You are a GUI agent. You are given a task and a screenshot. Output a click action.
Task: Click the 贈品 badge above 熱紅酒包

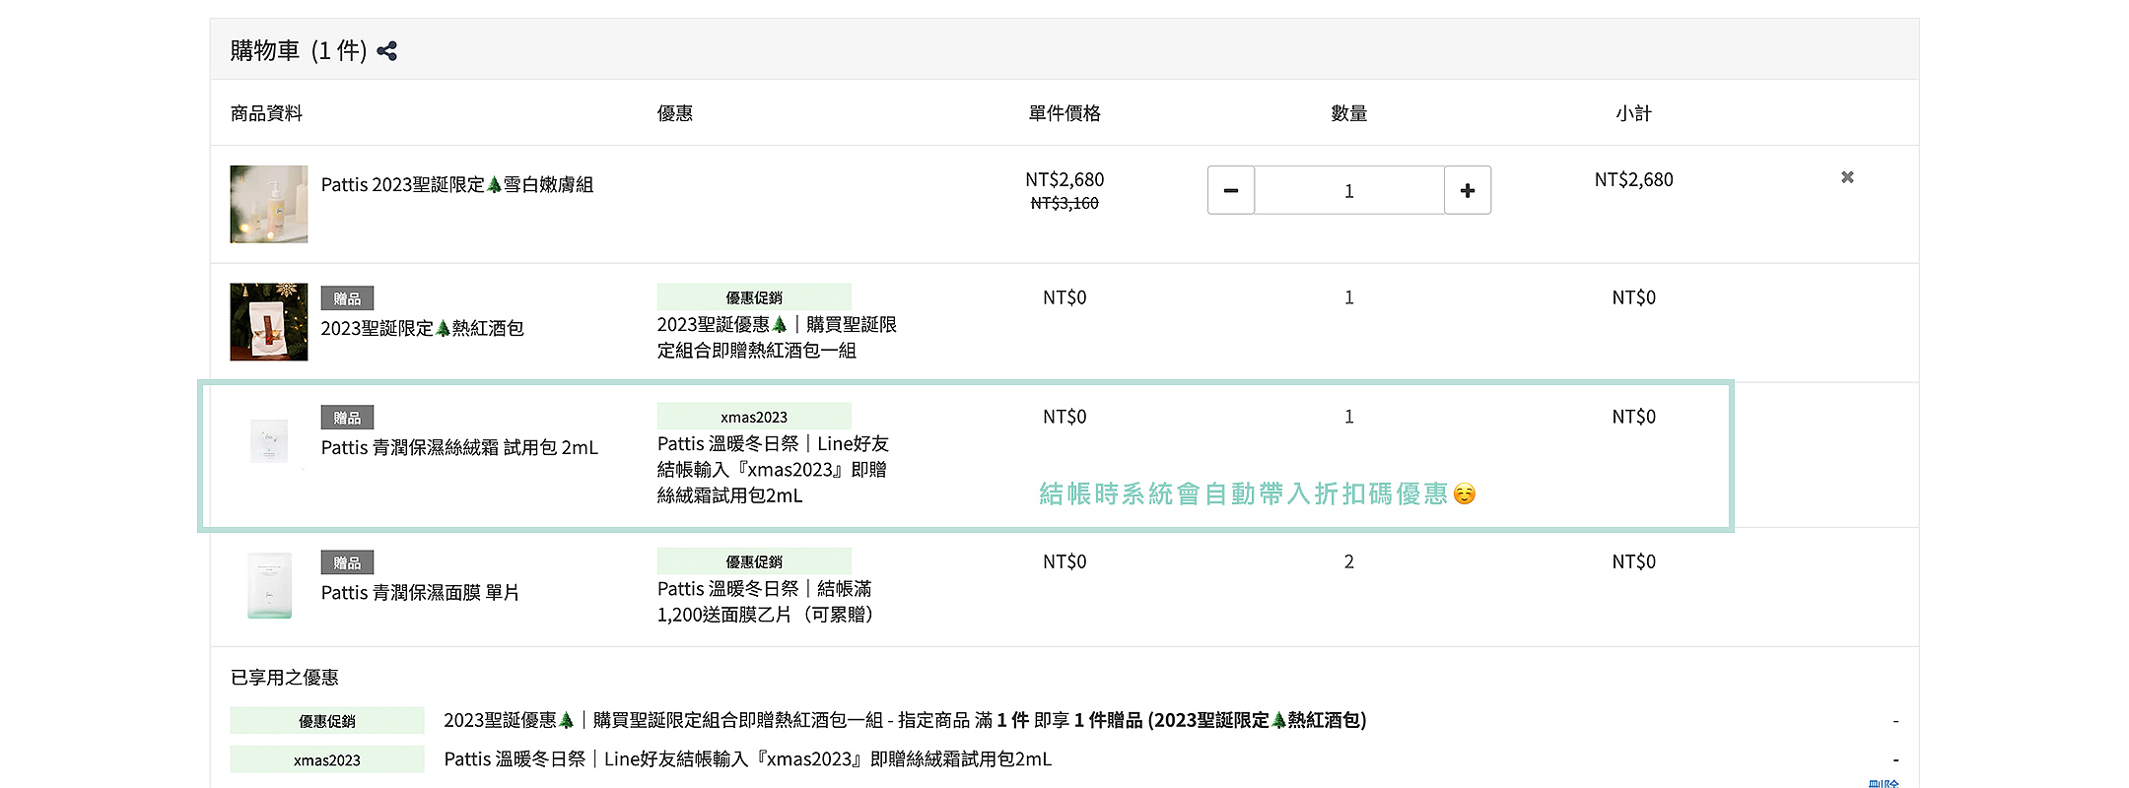click(x=347, y=298)
